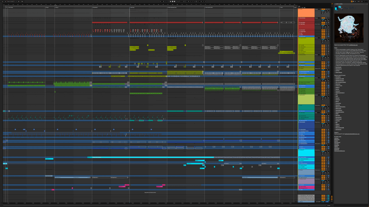
Task: Fold the Drums group track
Action: (299, 9)
